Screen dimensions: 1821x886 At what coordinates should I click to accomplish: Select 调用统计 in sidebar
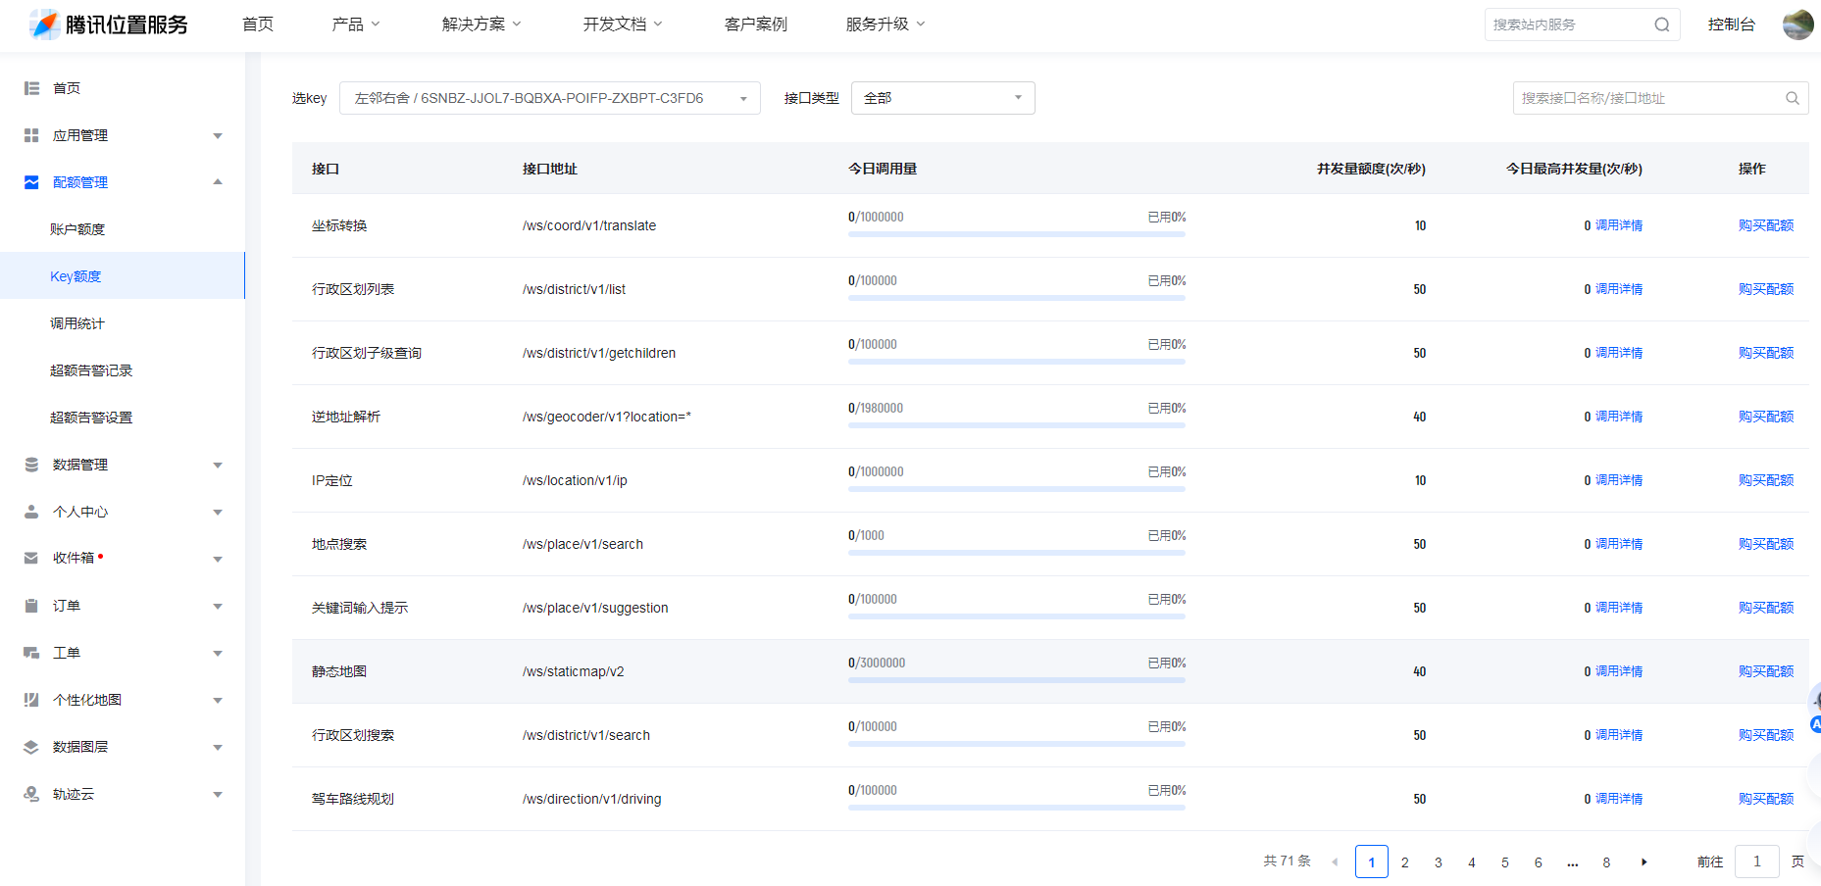pos(77,323)
